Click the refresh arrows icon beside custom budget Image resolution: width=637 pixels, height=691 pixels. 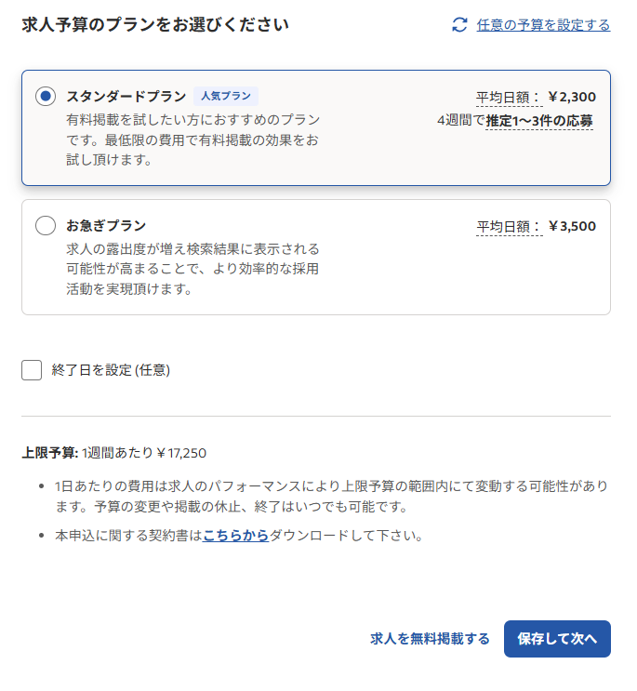point(459,25)
